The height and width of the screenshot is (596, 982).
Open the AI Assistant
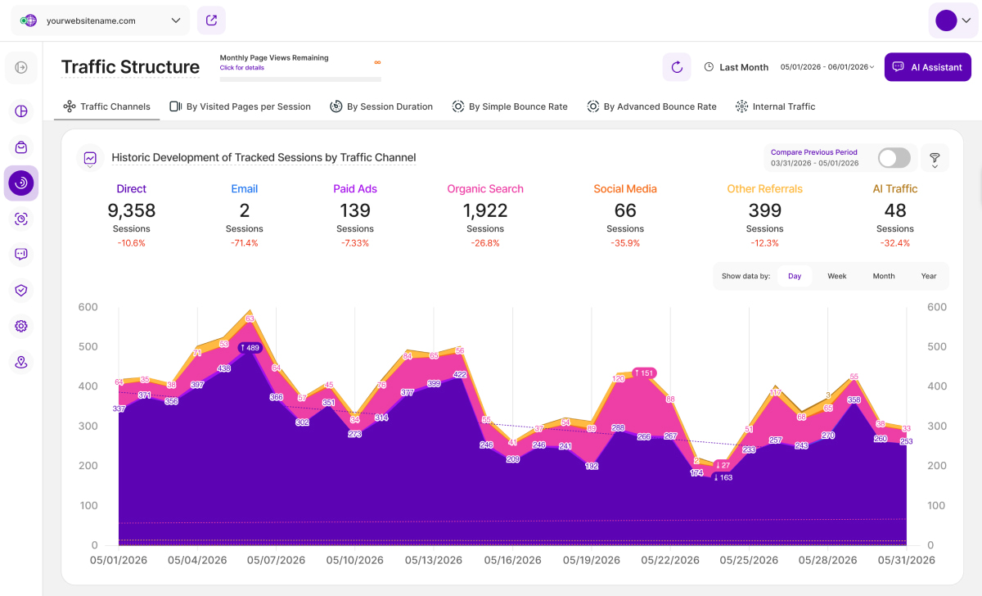point(928,67)
